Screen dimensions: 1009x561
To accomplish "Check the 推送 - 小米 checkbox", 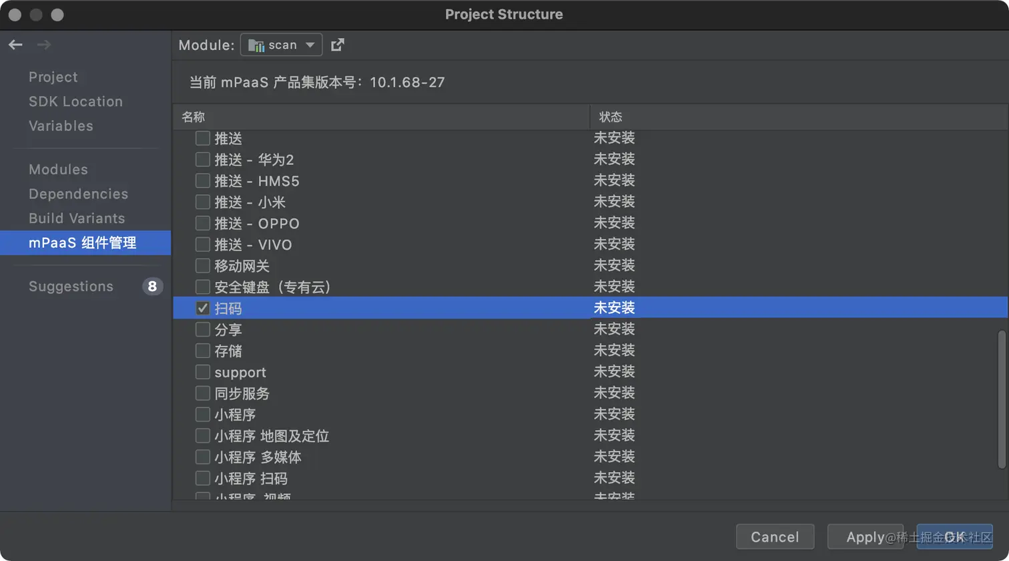I will (x=203, y=202).
